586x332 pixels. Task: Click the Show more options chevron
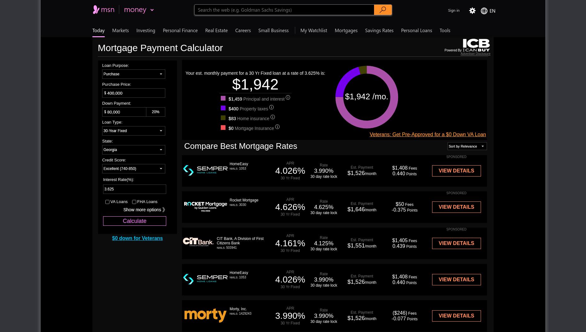pyautogui.click(x=163, y=210)
